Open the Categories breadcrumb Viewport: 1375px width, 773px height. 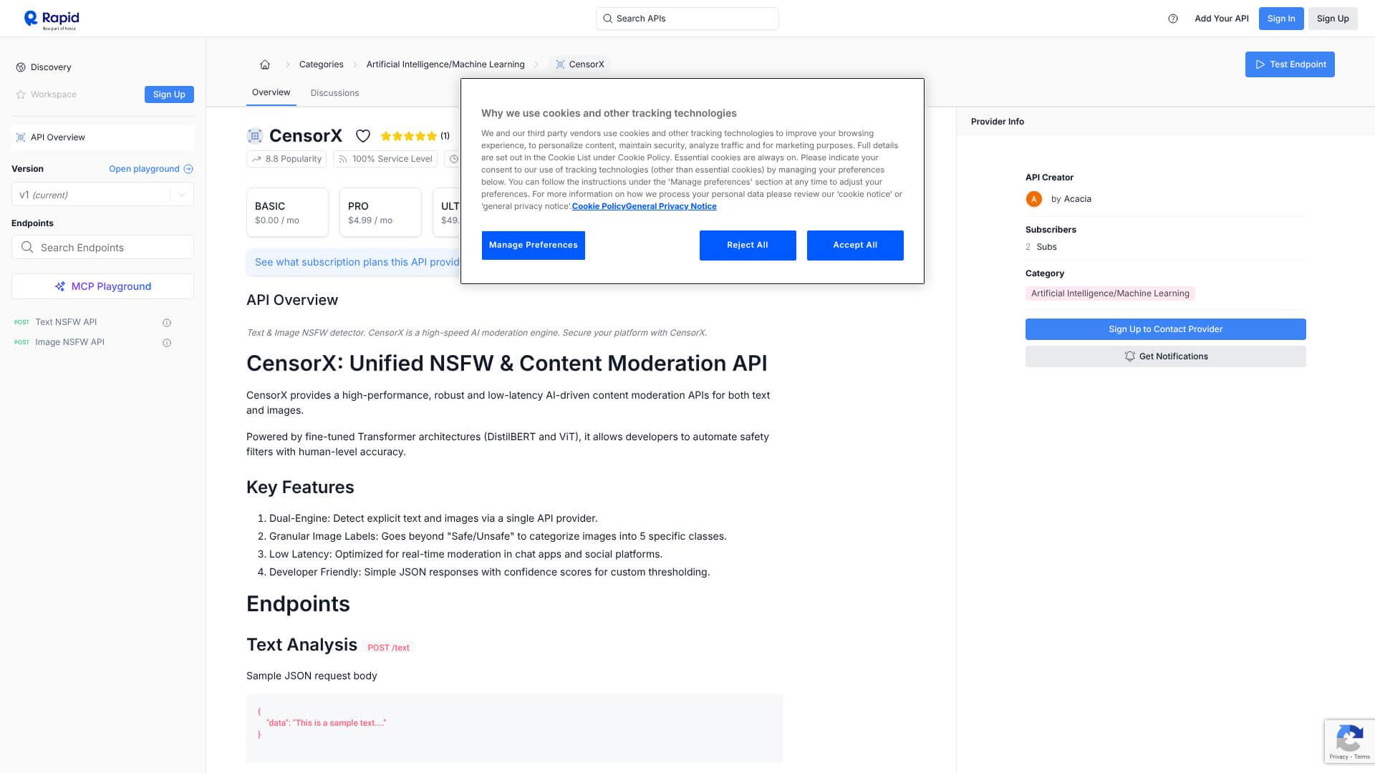[321, 64]
